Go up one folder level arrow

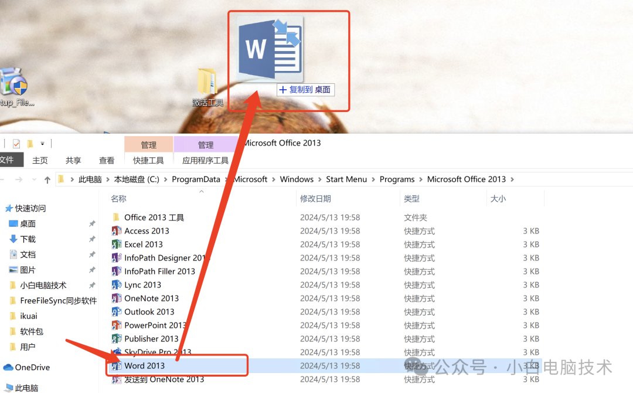[47, 179]
